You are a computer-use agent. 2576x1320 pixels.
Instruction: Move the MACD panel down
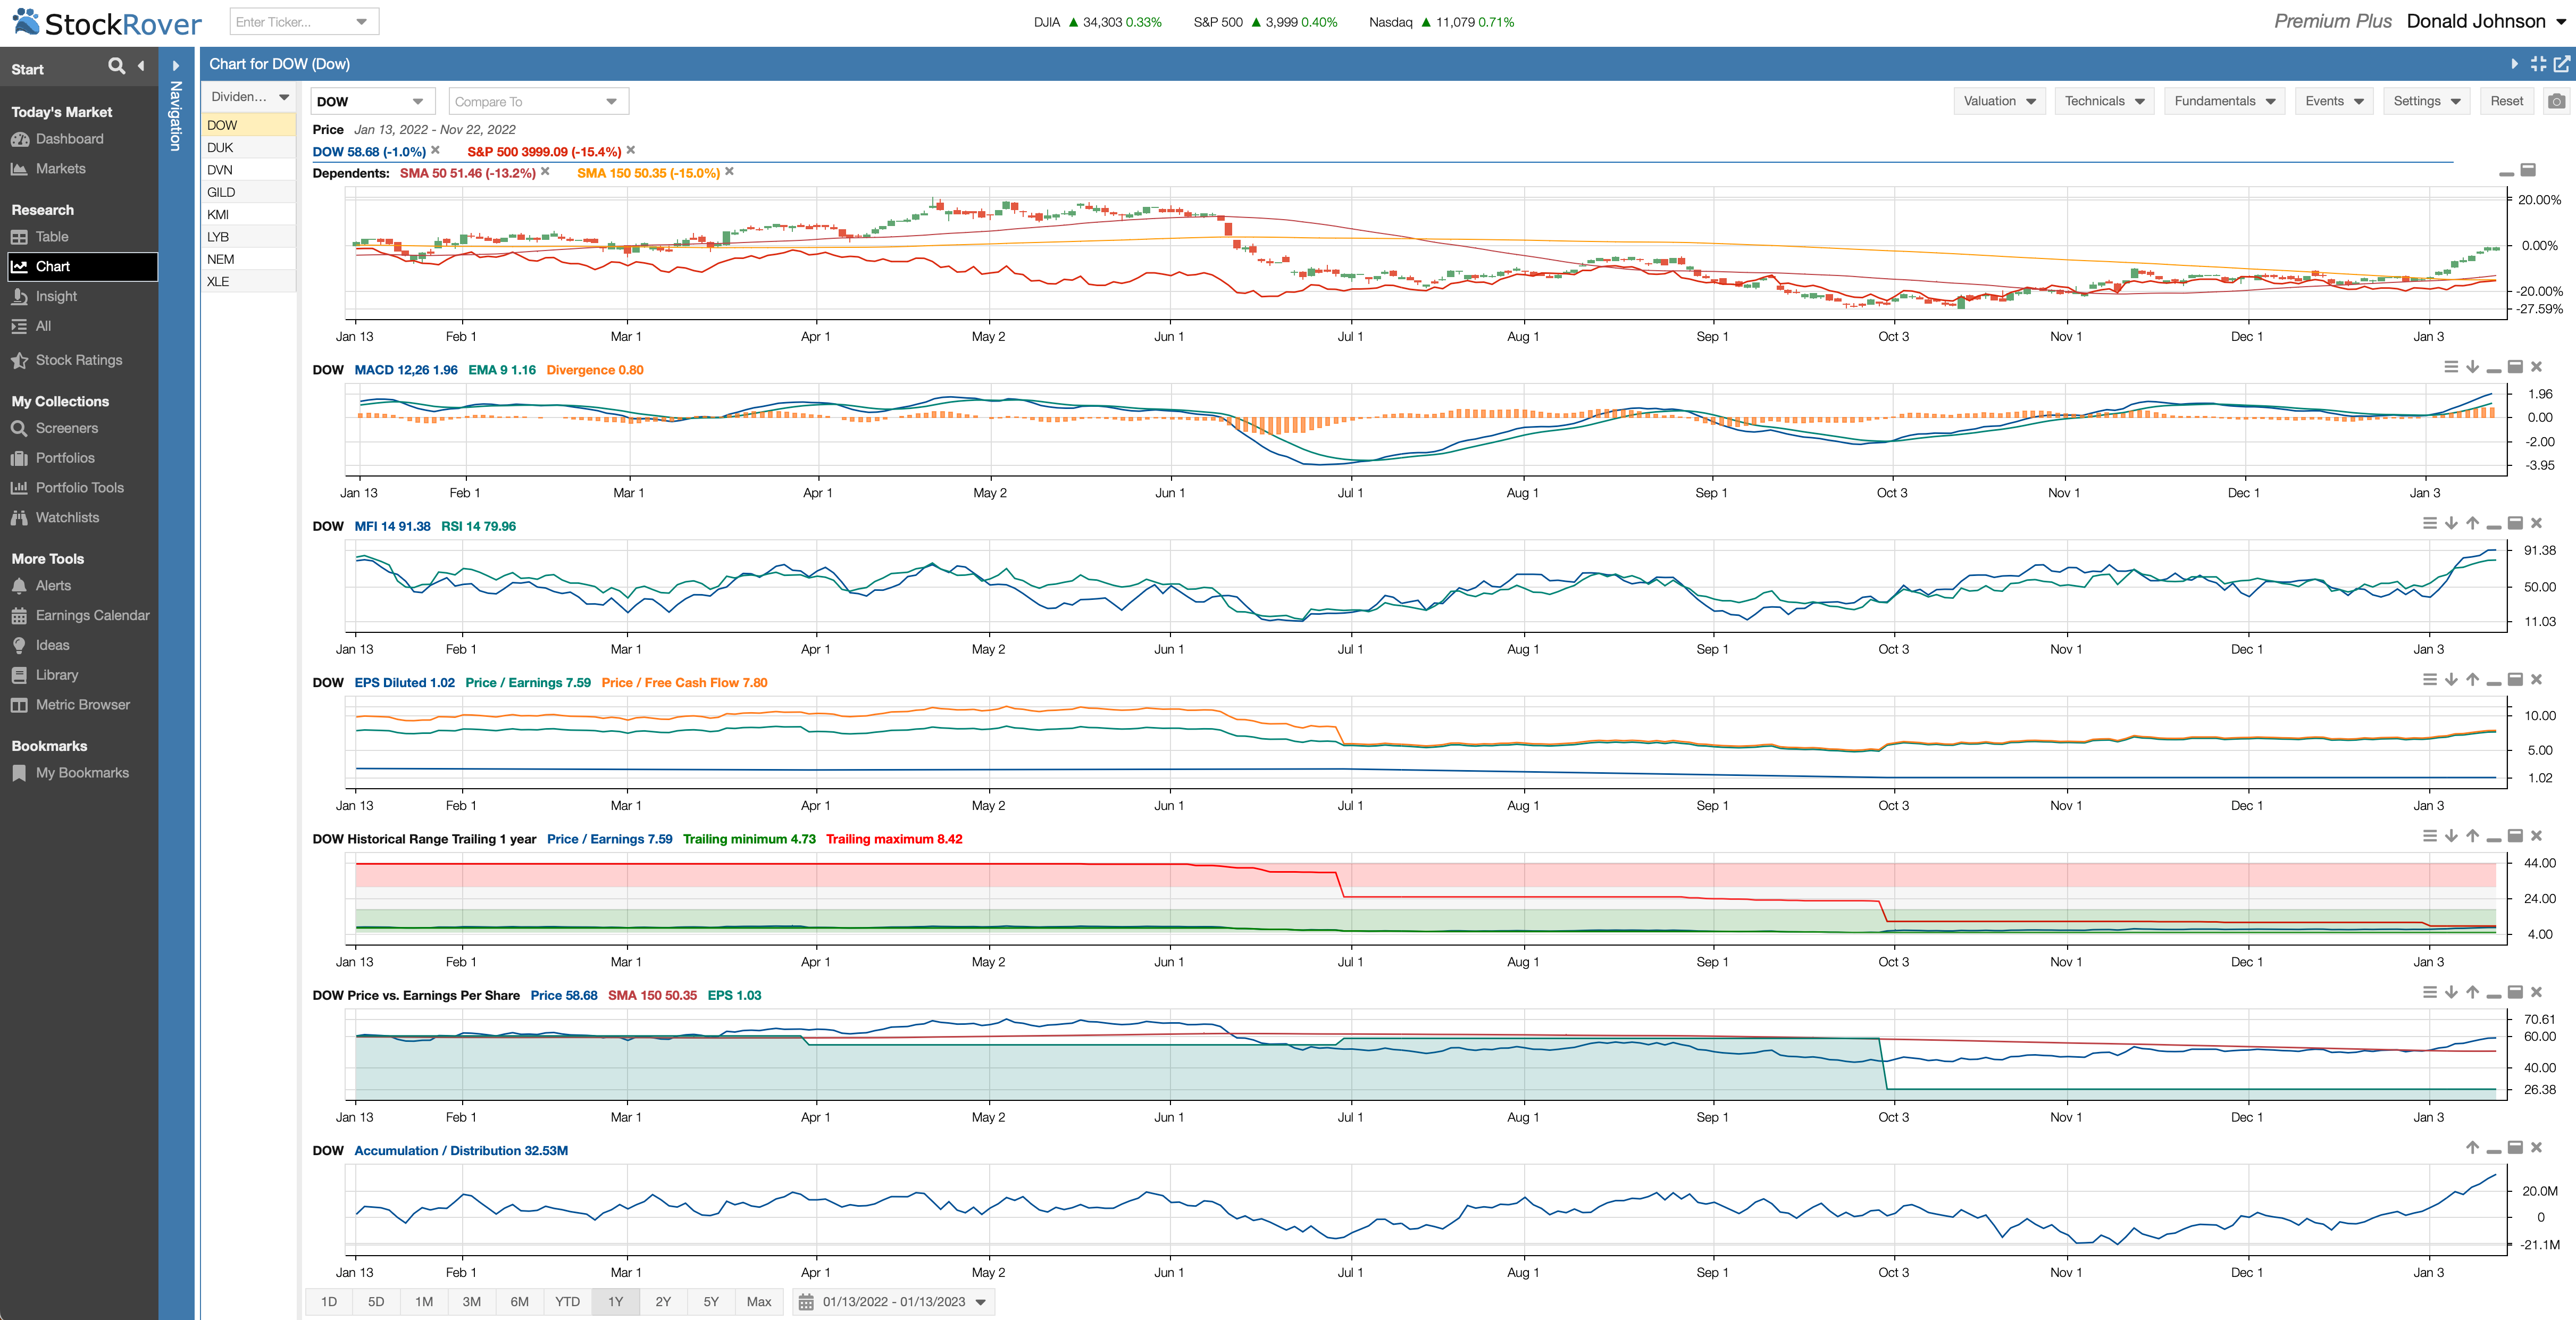tap(2472, 367)
